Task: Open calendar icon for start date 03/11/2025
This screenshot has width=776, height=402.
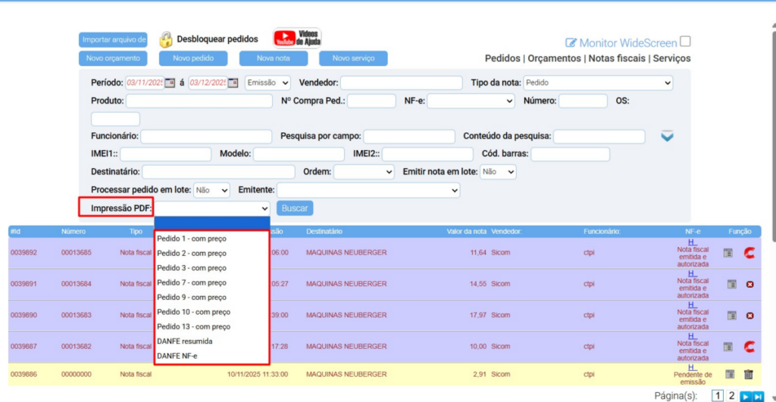Action: pyautogui.click(x=170, y=83)
